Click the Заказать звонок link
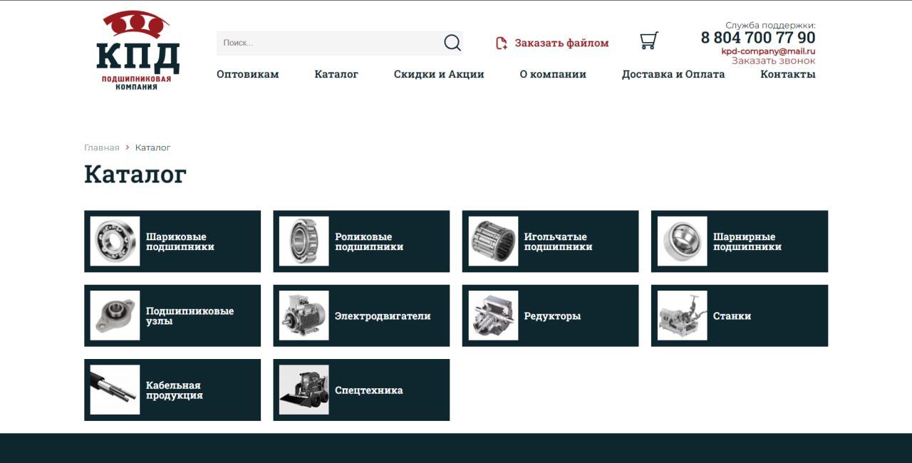The height and width of the screenshot is (463, 912). (774, 61)
